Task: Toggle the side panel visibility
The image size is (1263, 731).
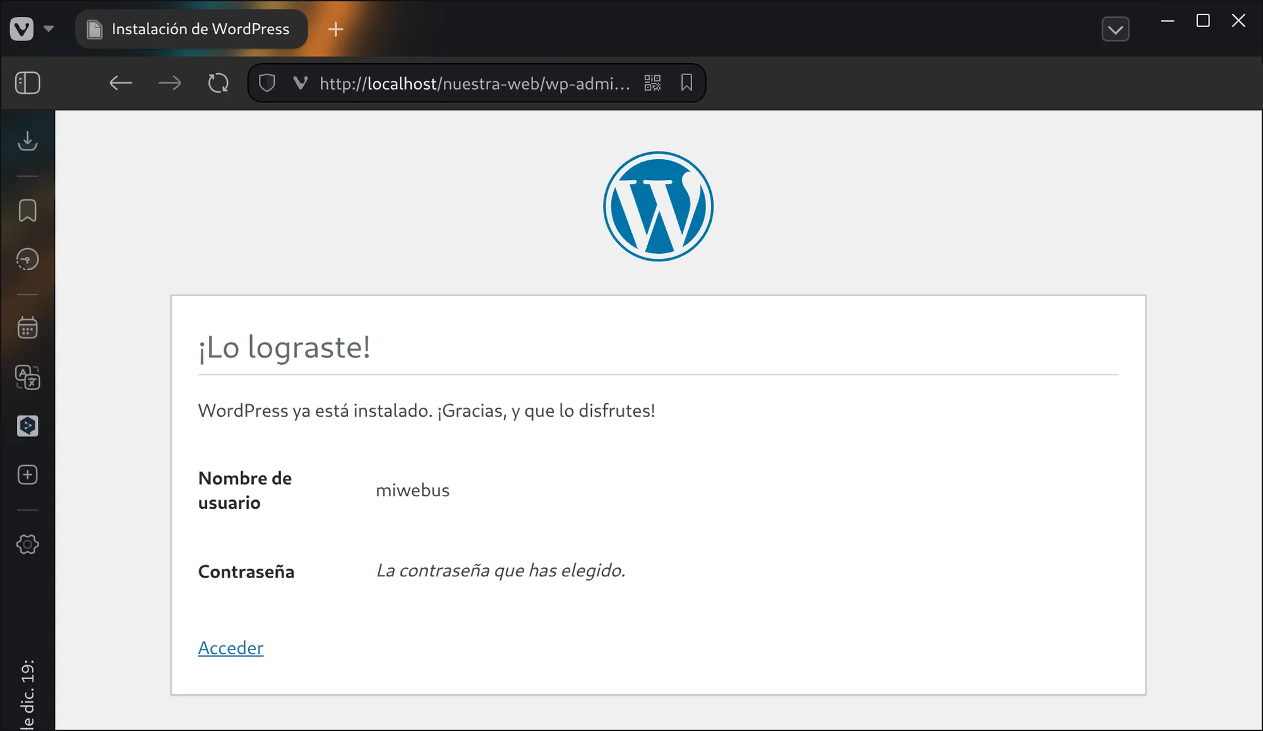Action: point(27,83)
